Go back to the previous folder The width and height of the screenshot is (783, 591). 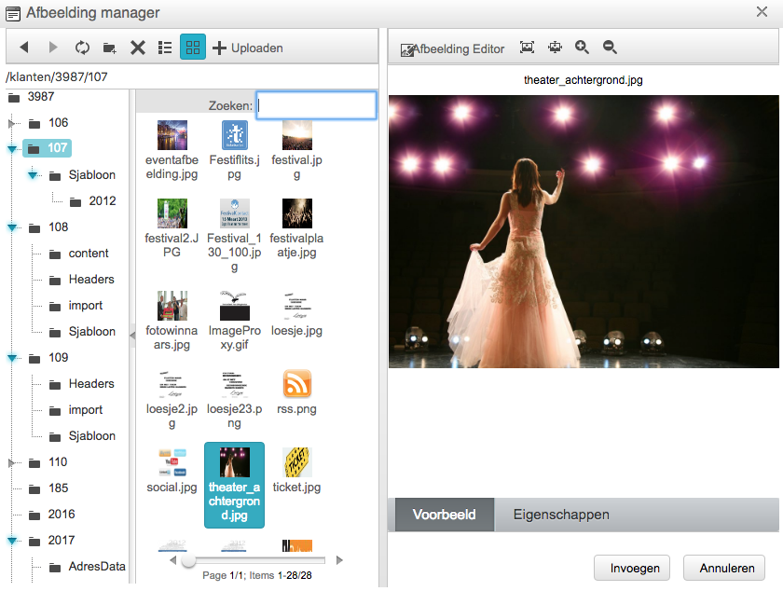pyautogui.click(x=24, y=48)
